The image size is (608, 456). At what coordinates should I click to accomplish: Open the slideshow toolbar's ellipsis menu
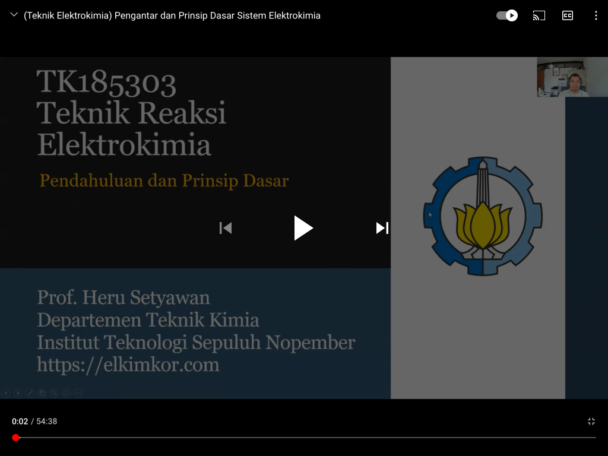point(78,393)
